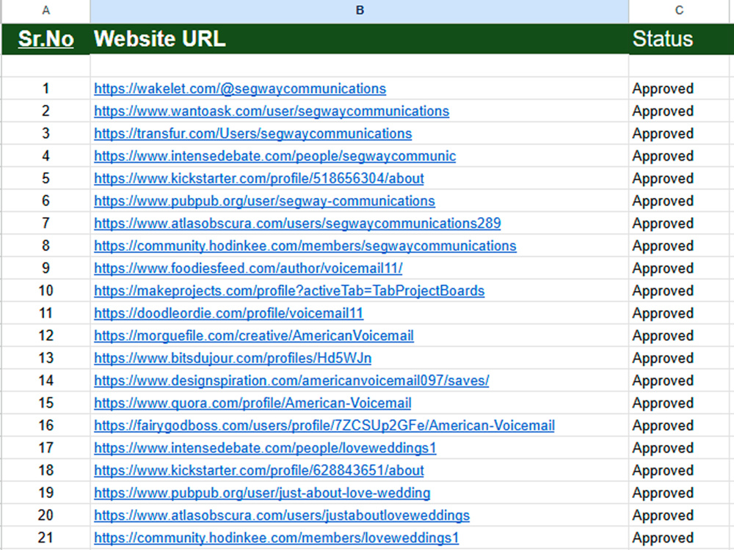Select Approved status in row 9
The height and width of the screenshot is (550, 734).
[x=663, y=268]
